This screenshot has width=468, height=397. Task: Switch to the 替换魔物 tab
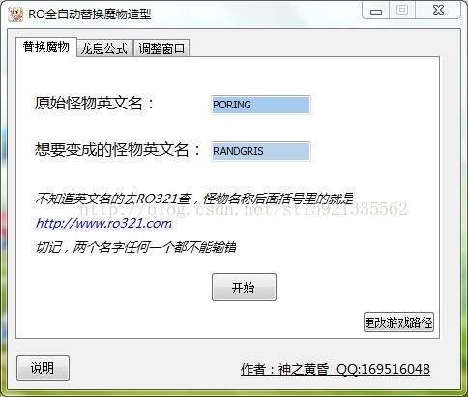46,47
